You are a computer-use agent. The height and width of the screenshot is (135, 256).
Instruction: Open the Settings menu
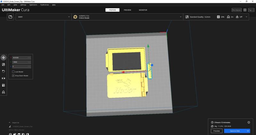coord(23,5)
